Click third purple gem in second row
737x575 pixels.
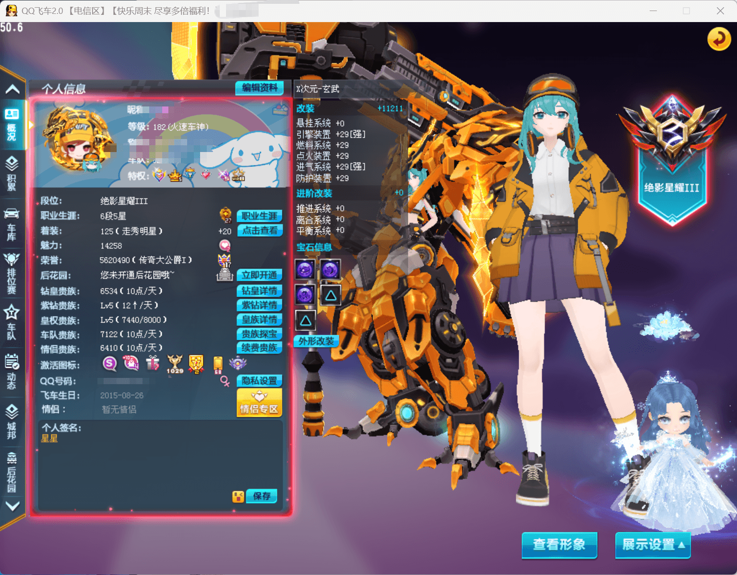coord(305,294)
